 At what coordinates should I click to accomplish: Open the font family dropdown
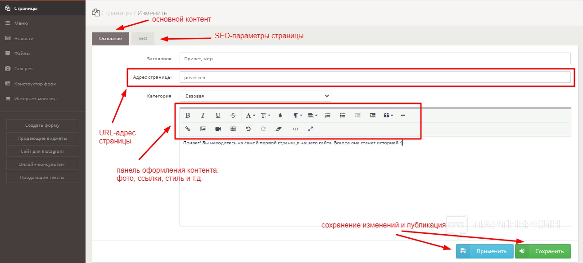(x=250, y=116)
